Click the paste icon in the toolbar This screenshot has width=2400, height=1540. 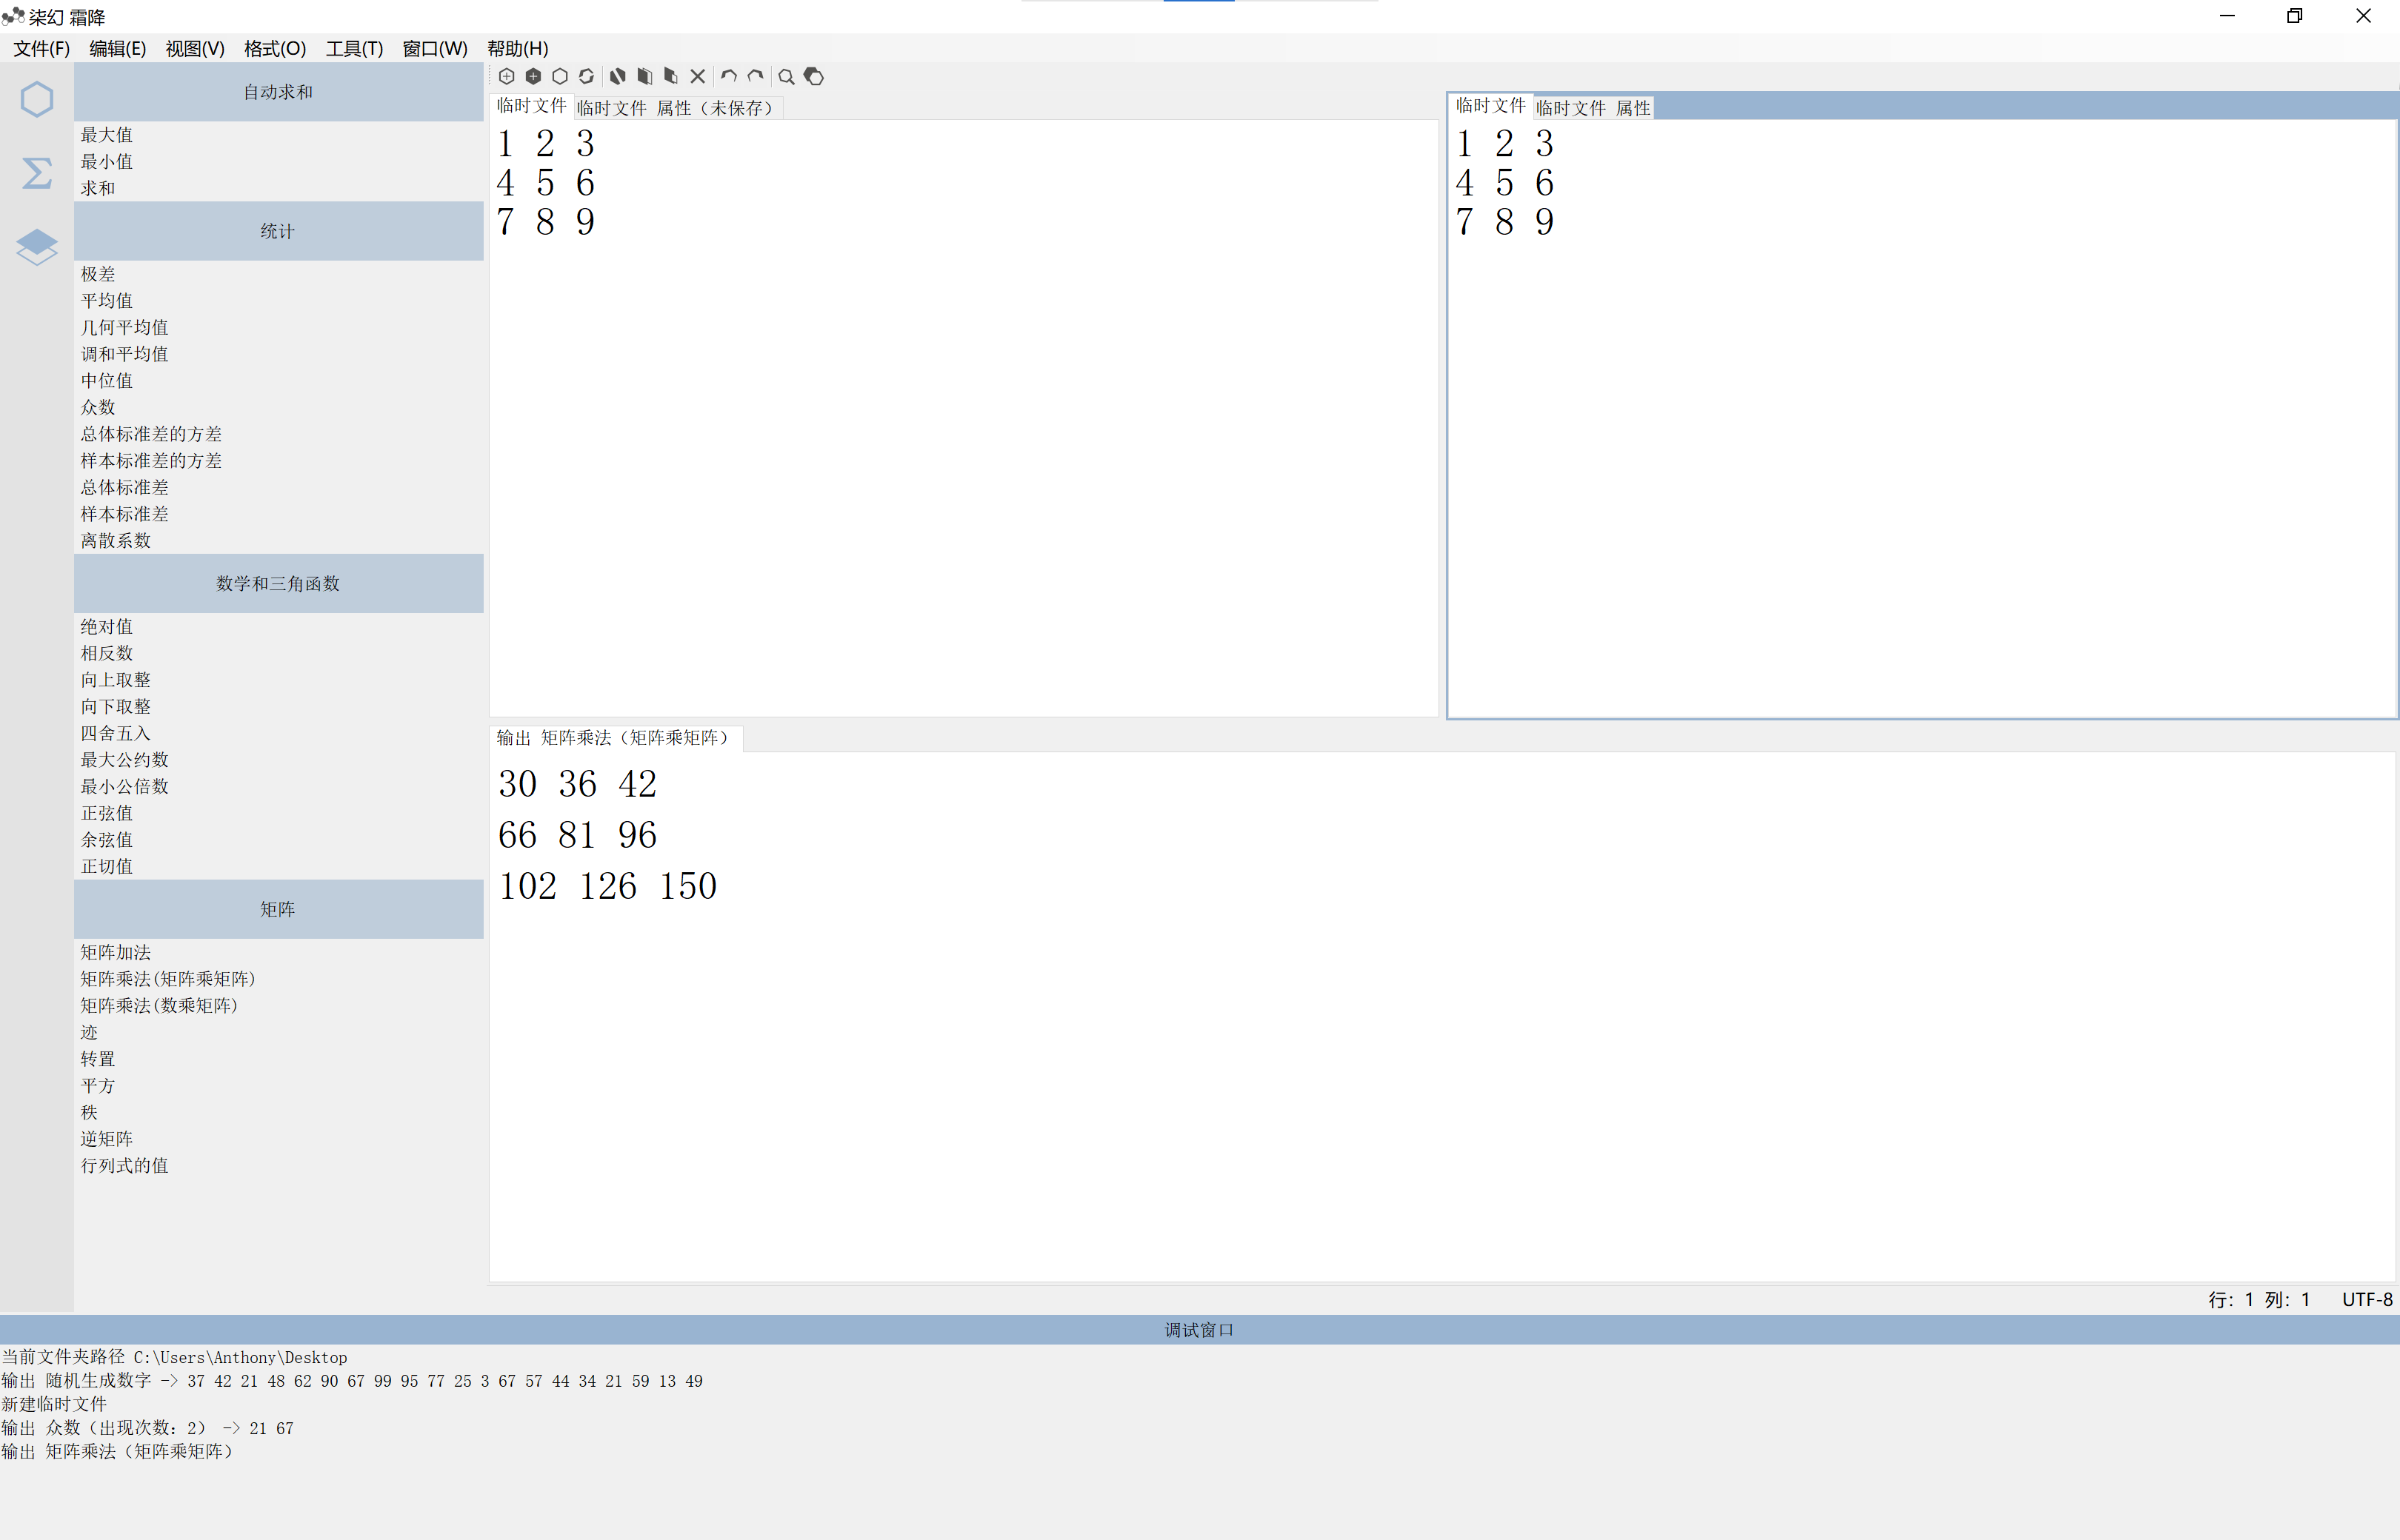(671, 76)
